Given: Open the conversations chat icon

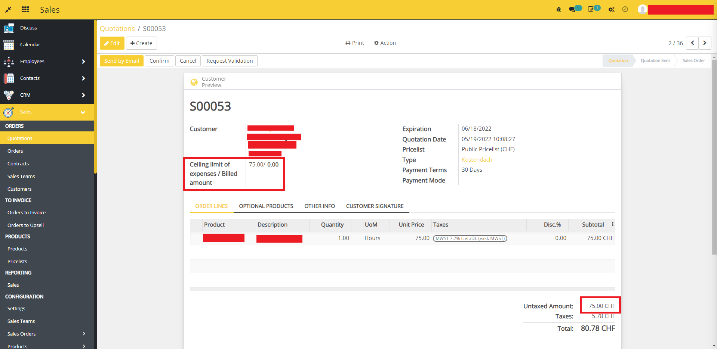Looking at the screenshot, I should click(572, 10).
